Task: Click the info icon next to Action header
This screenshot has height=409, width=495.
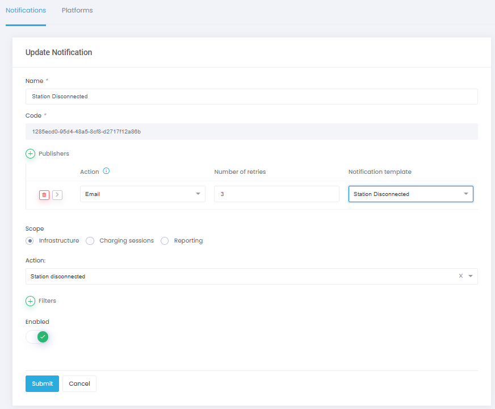Action: pos(106,171)
